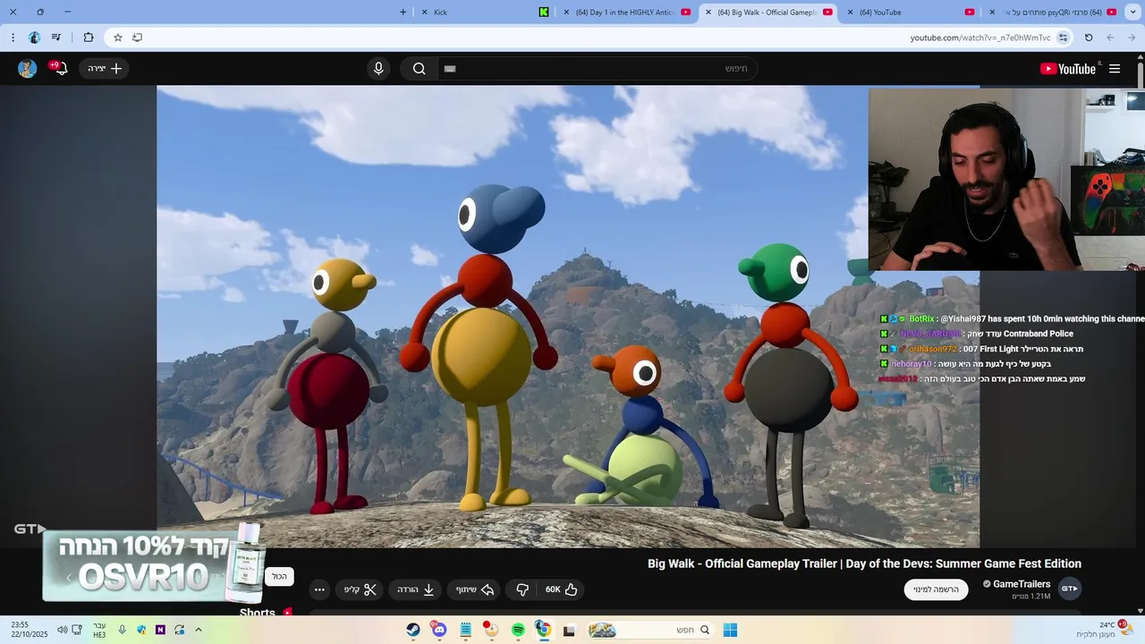Click icon right of bookmark star
1145x644 pixels.
click(x=137, y=38)
